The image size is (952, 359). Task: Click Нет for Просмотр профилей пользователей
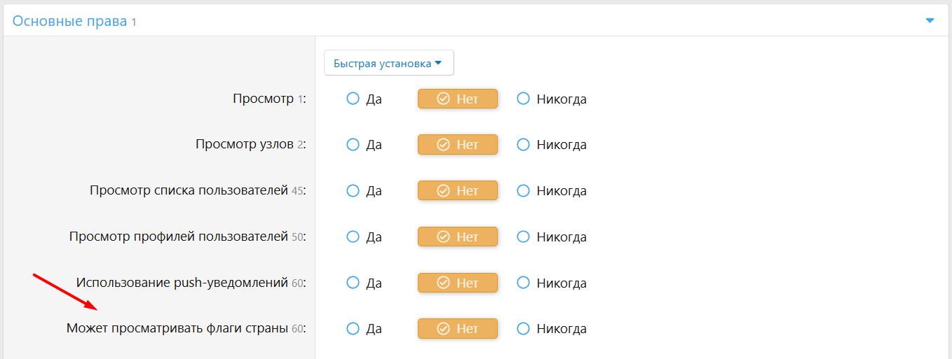tap(458, 237)
